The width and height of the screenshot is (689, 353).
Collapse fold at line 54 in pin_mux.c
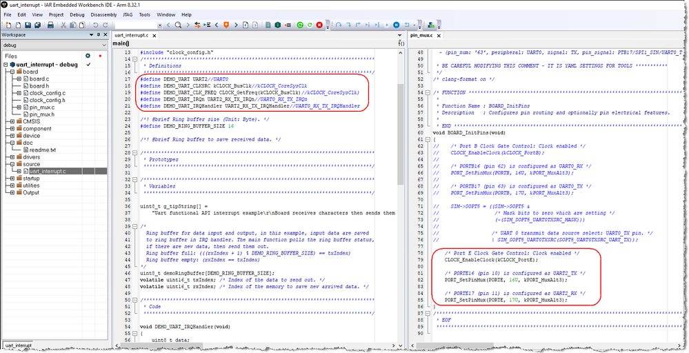tap(428, 92)
